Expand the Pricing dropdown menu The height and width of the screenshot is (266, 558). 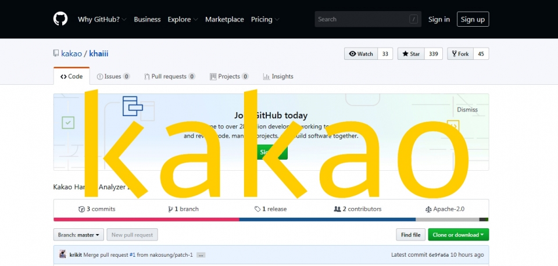tap(265, 20)
